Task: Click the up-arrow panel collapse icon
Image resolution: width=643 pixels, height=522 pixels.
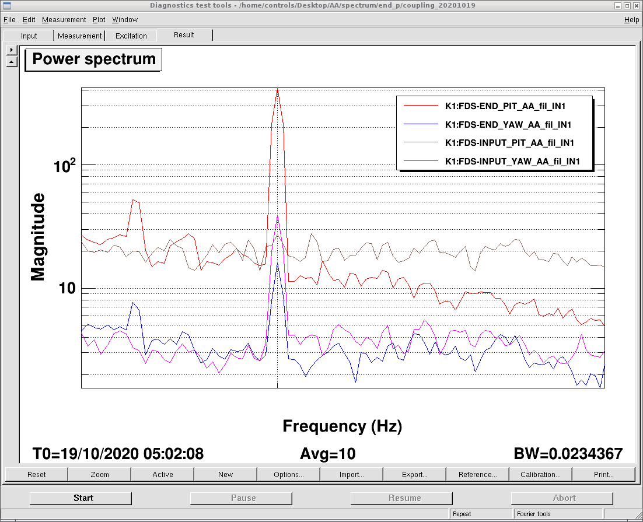Action: [12, 62]
